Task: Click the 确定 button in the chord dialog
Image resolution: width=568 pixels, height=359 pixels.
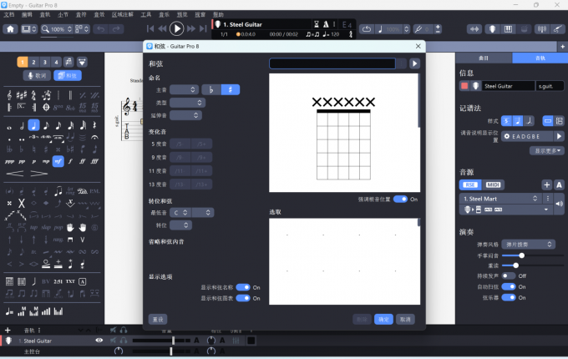Action: click(x=383, y=319)
